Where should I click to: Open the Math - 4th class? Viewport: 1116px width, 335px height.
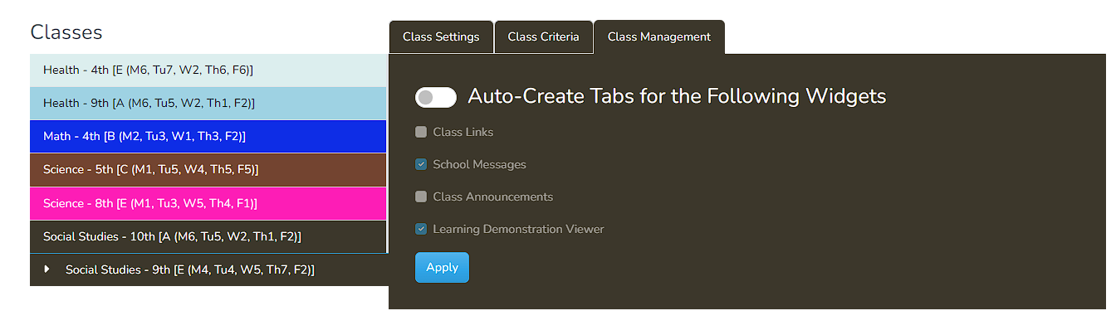(x=208, y=137)
